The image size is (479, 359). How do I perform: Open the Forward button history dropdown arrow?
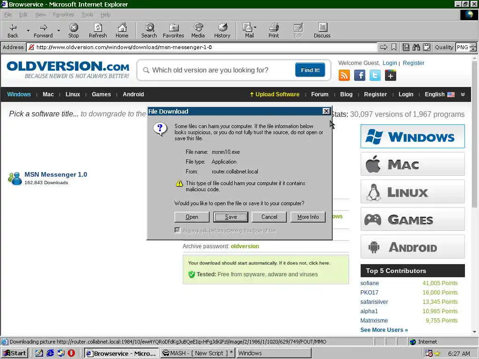[58, 30]
